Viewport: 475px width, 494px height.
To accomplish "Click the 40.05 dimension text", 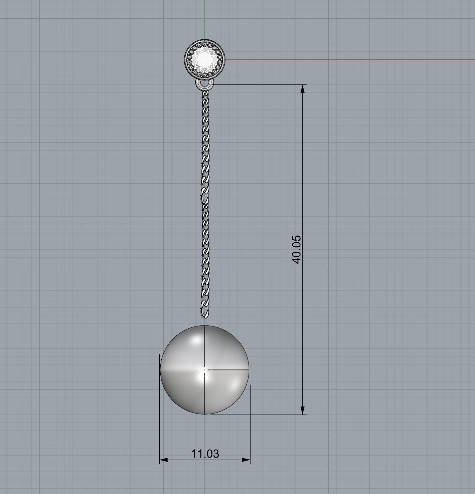I will pos(297,249).
